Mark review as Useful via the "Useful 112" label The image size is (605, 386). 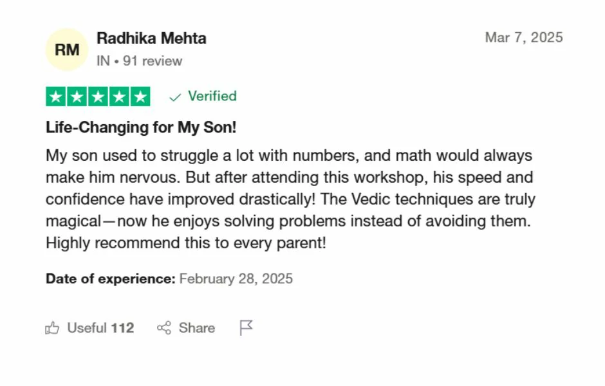tap(100, 328)
